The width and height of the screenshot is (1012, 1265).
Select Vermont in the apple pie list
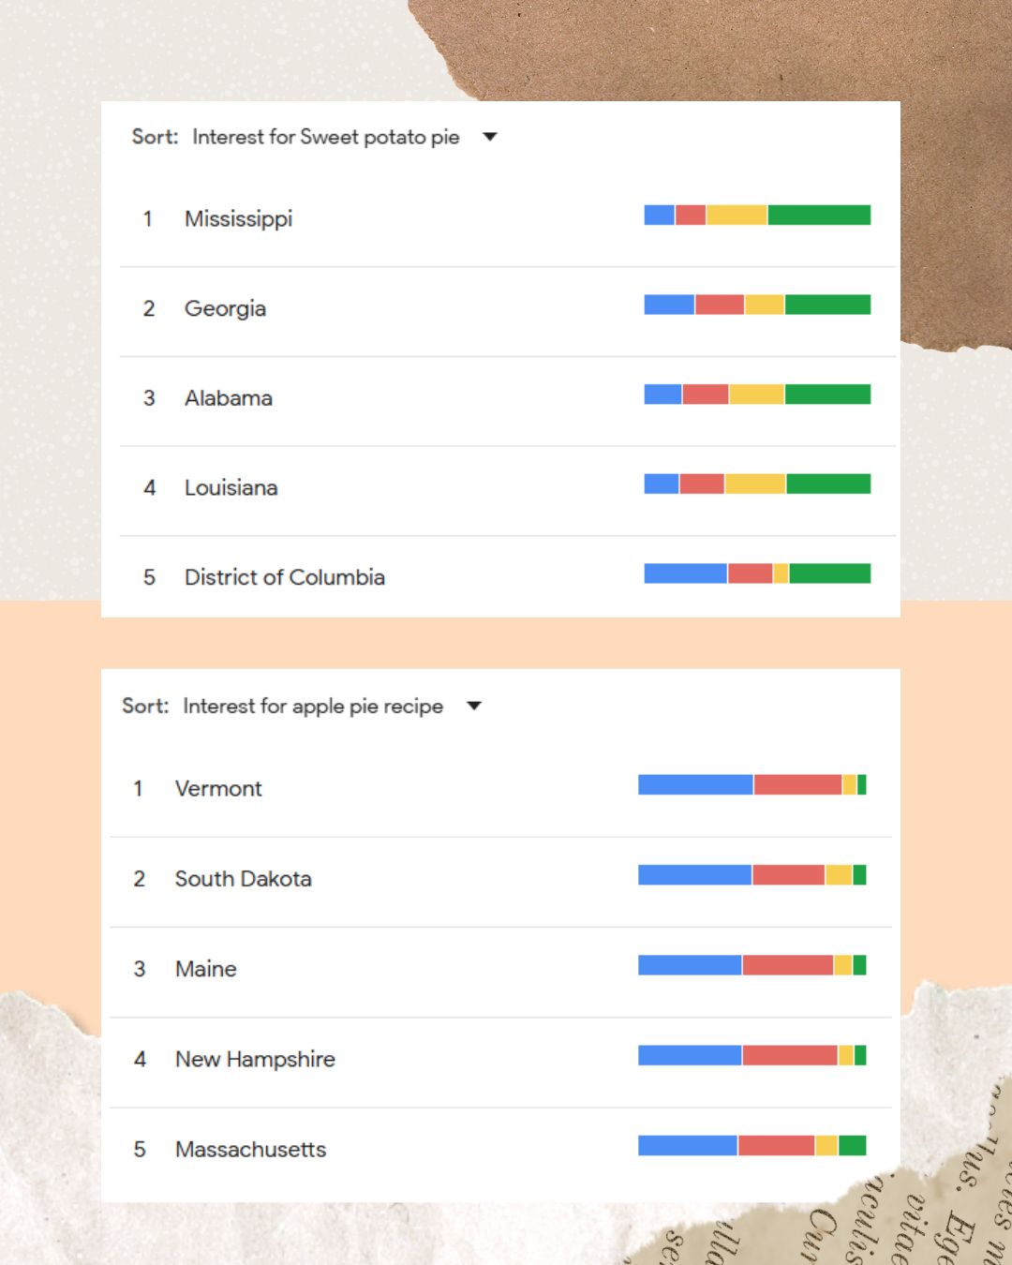coord(218,788)
